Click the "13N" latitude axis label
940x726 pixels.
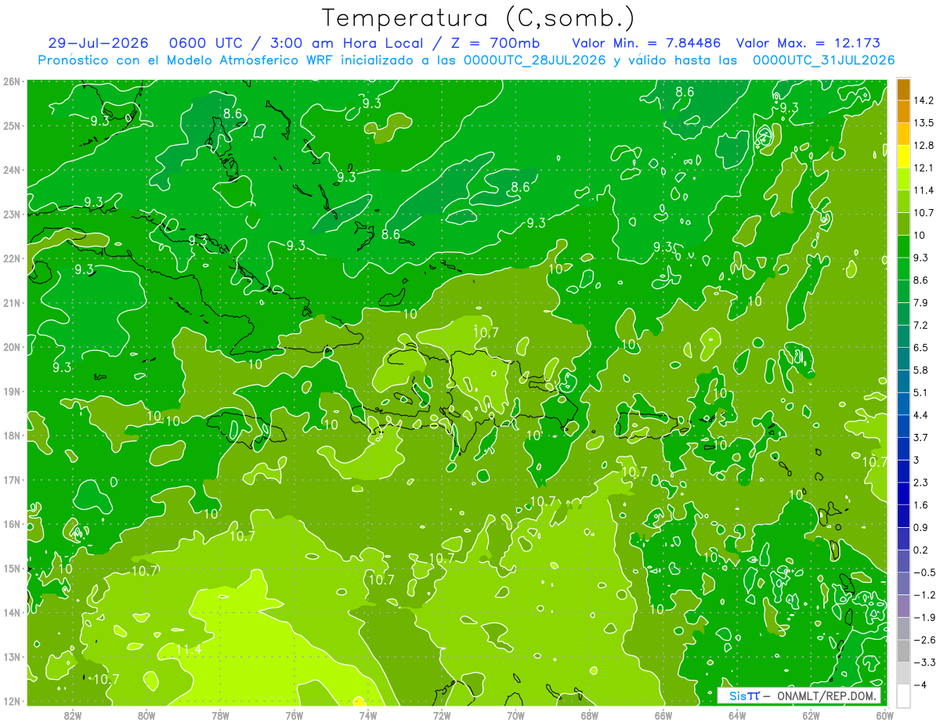pos(12,656)
